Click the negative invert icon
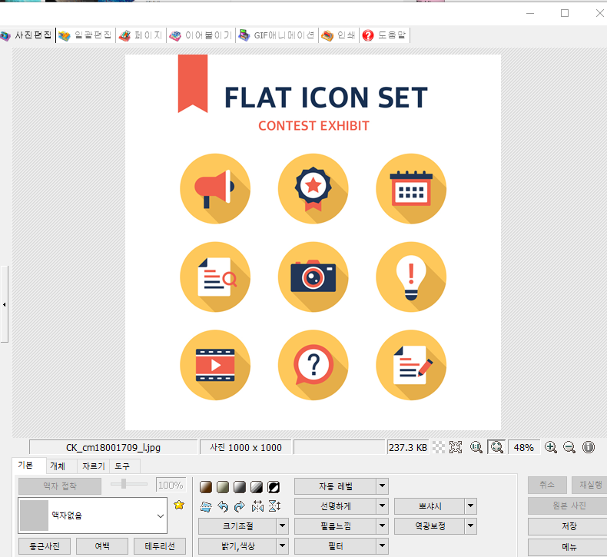607x557 pixels. (274, 487)
